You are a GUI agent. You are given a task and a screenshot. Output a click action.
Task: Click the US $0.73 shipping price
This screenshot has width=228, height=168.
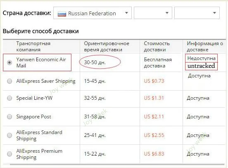154,81
